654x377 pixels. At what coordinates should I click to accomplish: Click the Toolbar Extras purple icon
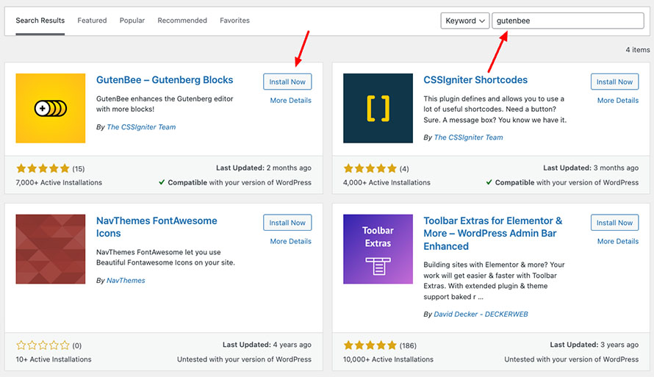(x=378, y=249)
